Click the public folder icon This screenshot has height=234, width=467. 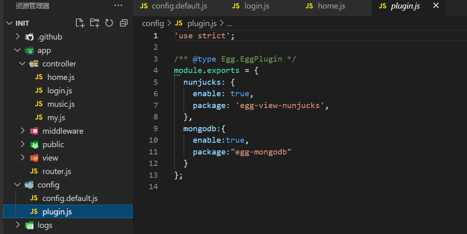[34, 144]
